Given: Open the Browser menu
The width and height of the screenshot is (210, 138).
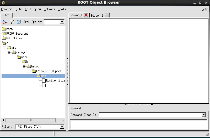Looking at the screenshot, I should pos(6,9).
